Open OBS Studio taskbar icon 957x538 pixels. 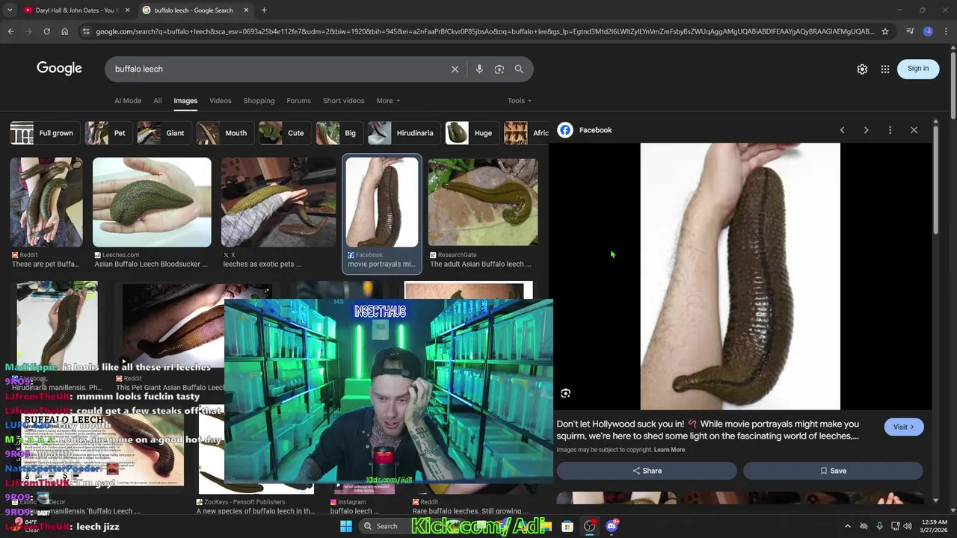click(x=590, y=526)
